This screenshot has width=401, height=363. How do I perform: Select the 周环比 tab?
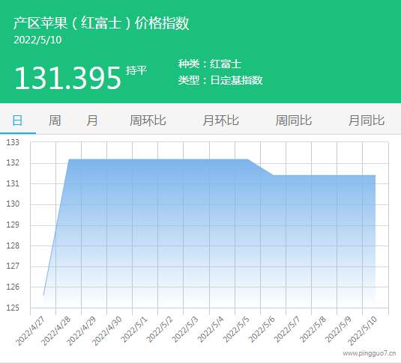148,121
